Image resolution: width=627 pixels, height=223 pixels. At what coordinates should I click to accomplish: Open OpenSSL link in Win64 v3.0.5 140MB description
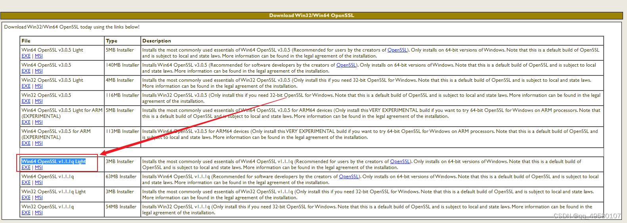point(346,65)
